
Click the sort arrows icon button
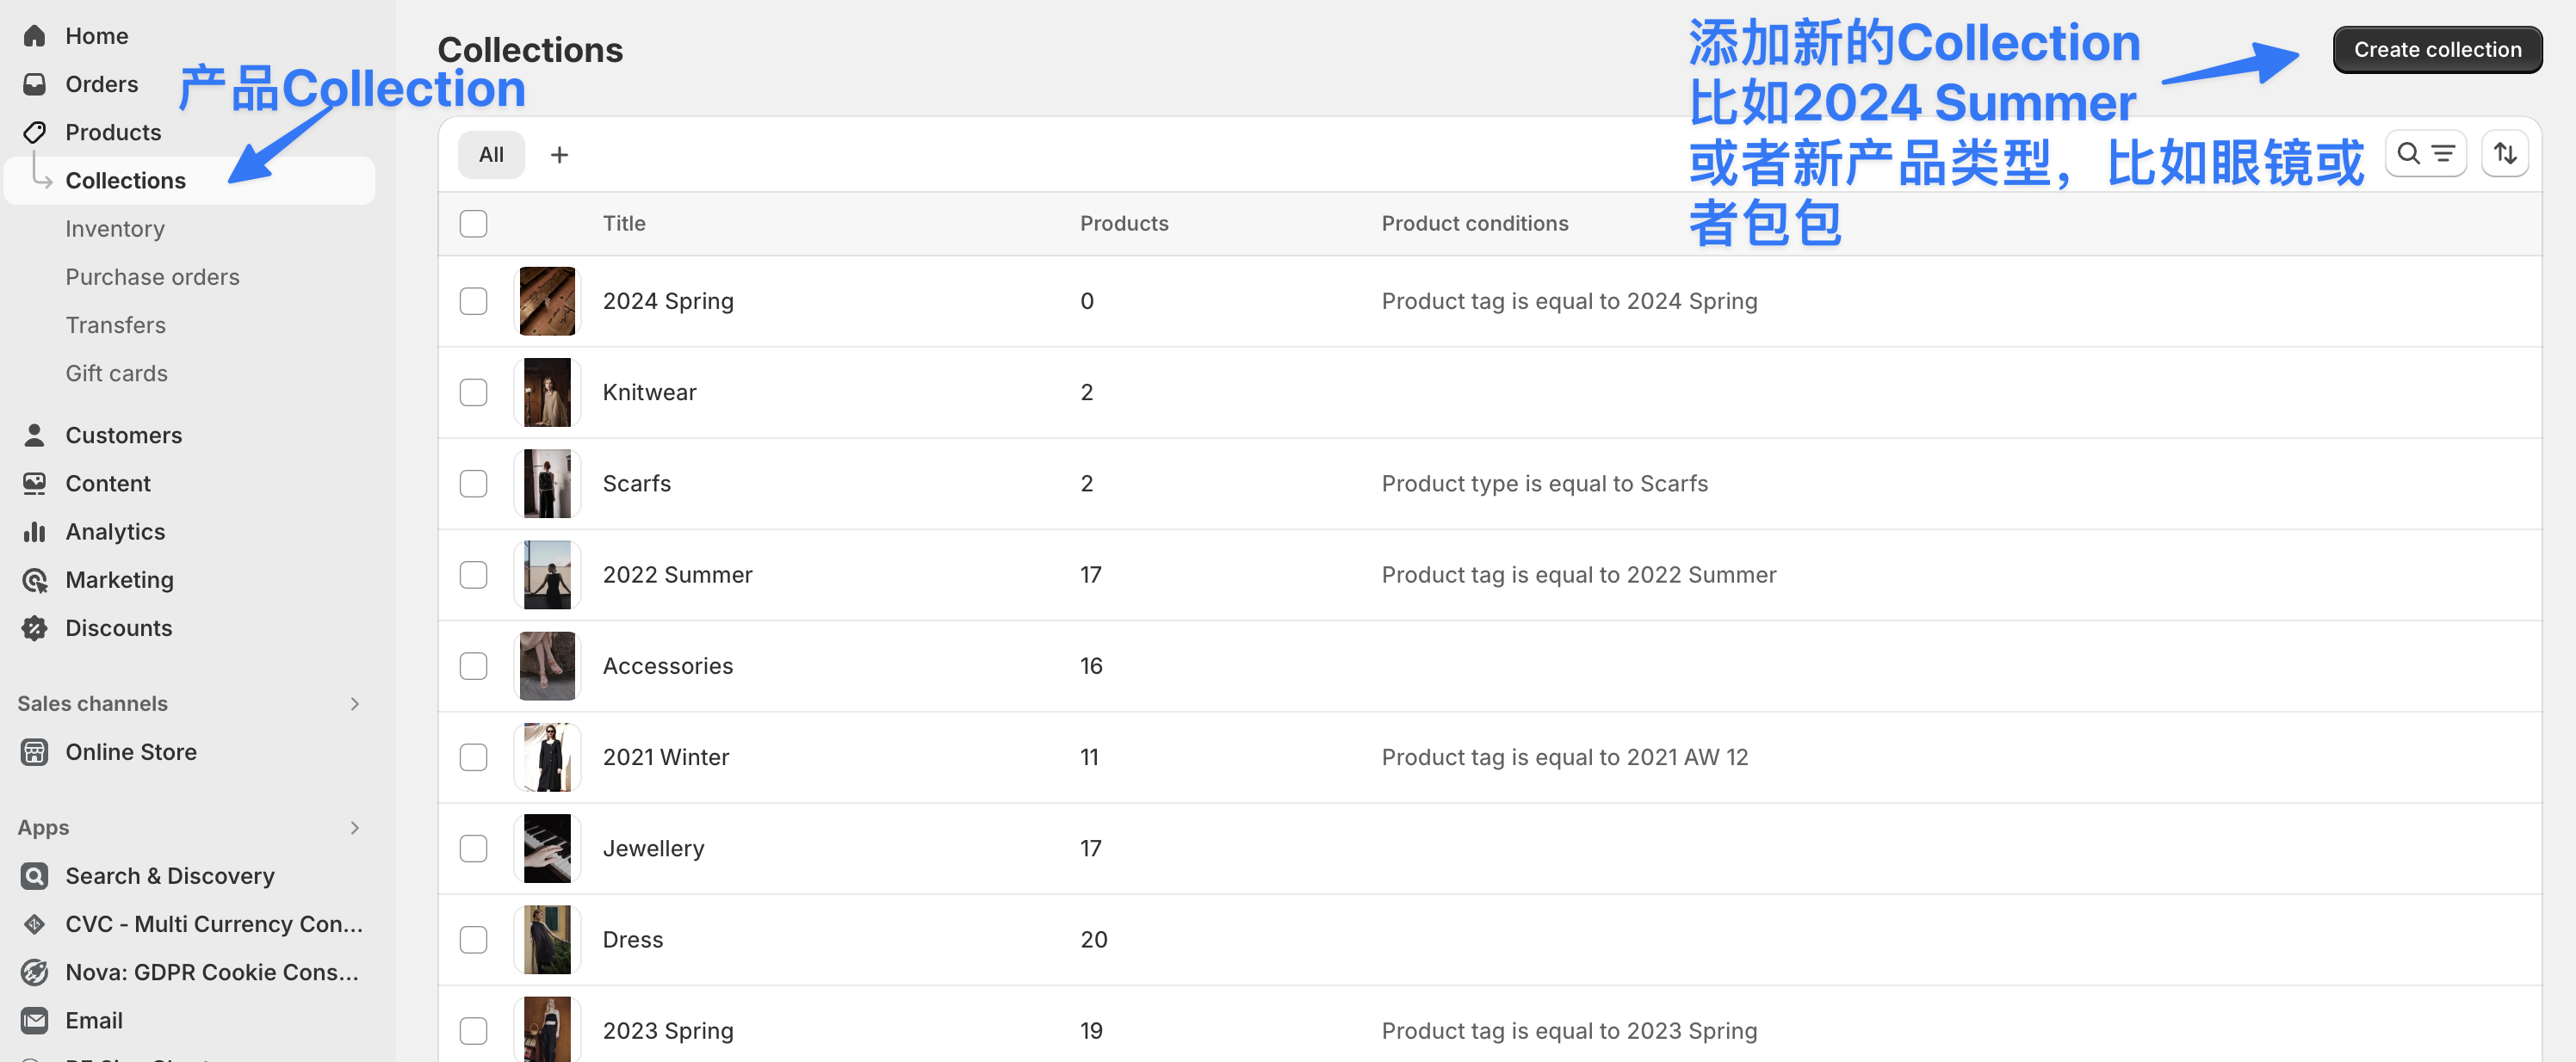tap(2504, 154)
